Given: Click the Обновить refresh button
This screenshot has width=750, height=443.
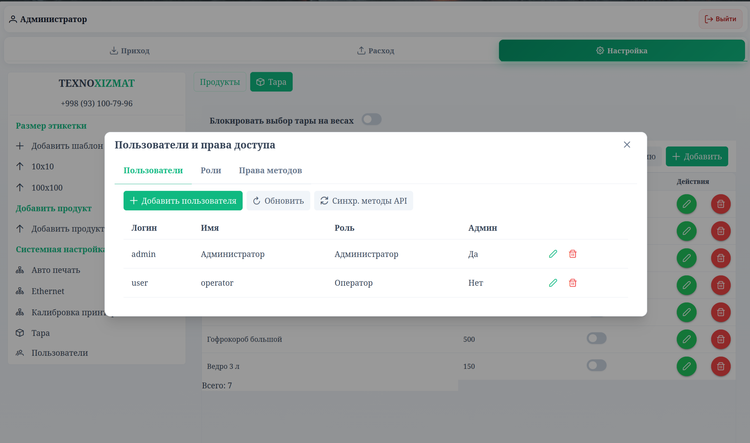Looking at the screenshot, I should click(278, 201).
